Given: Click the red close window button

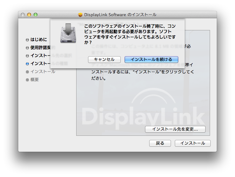Looking at the screenshot, I should [23, 15].
